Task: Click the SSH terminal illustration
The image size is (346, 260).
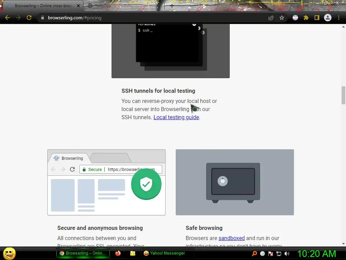Action: click(171, 51)
